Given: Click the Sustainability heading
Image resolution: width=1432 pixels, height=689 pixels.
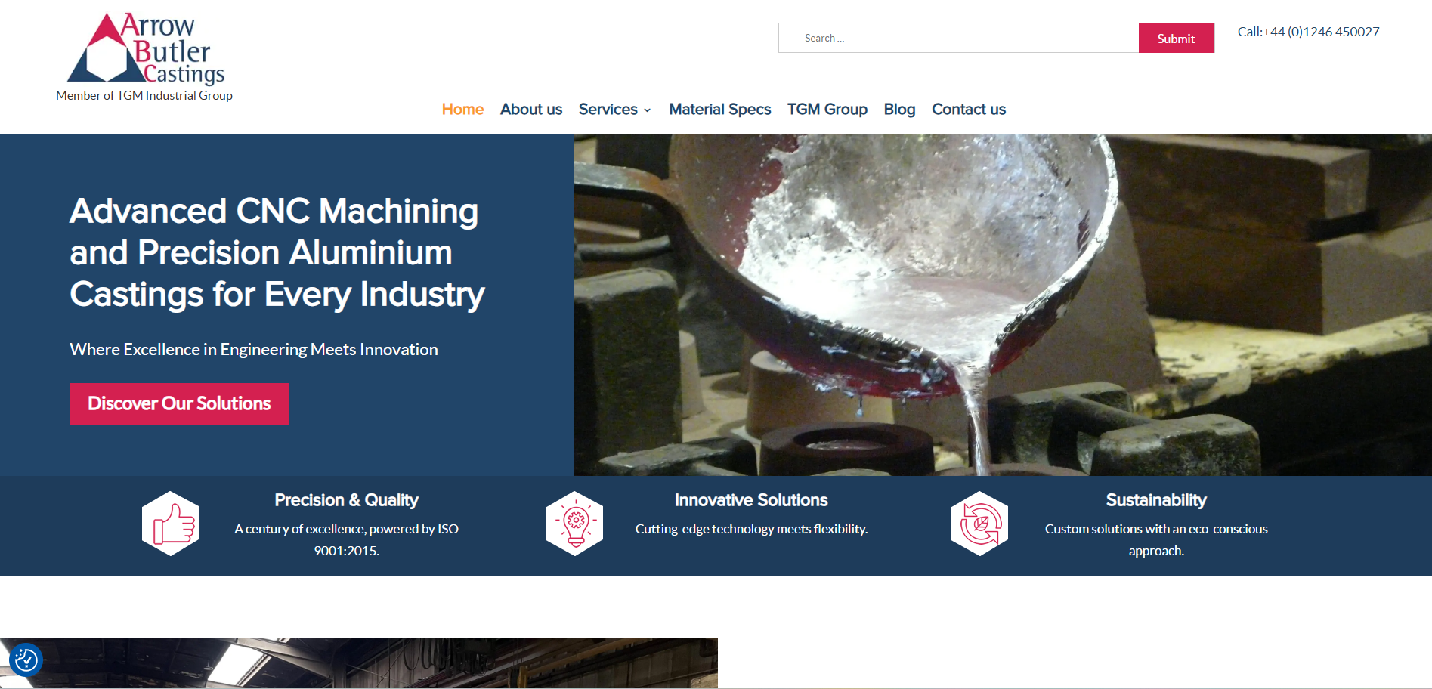Looking at the screenshot, I should (1155, 500).
